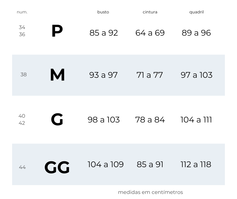This screenshot has height=199, width=237.
Task: Click the M bust value "93 a 97"
Action: pyautogui.click(x=103, y=75)
